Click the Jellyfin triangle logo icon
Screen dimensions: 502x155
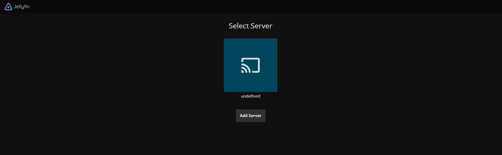[8, 7]
